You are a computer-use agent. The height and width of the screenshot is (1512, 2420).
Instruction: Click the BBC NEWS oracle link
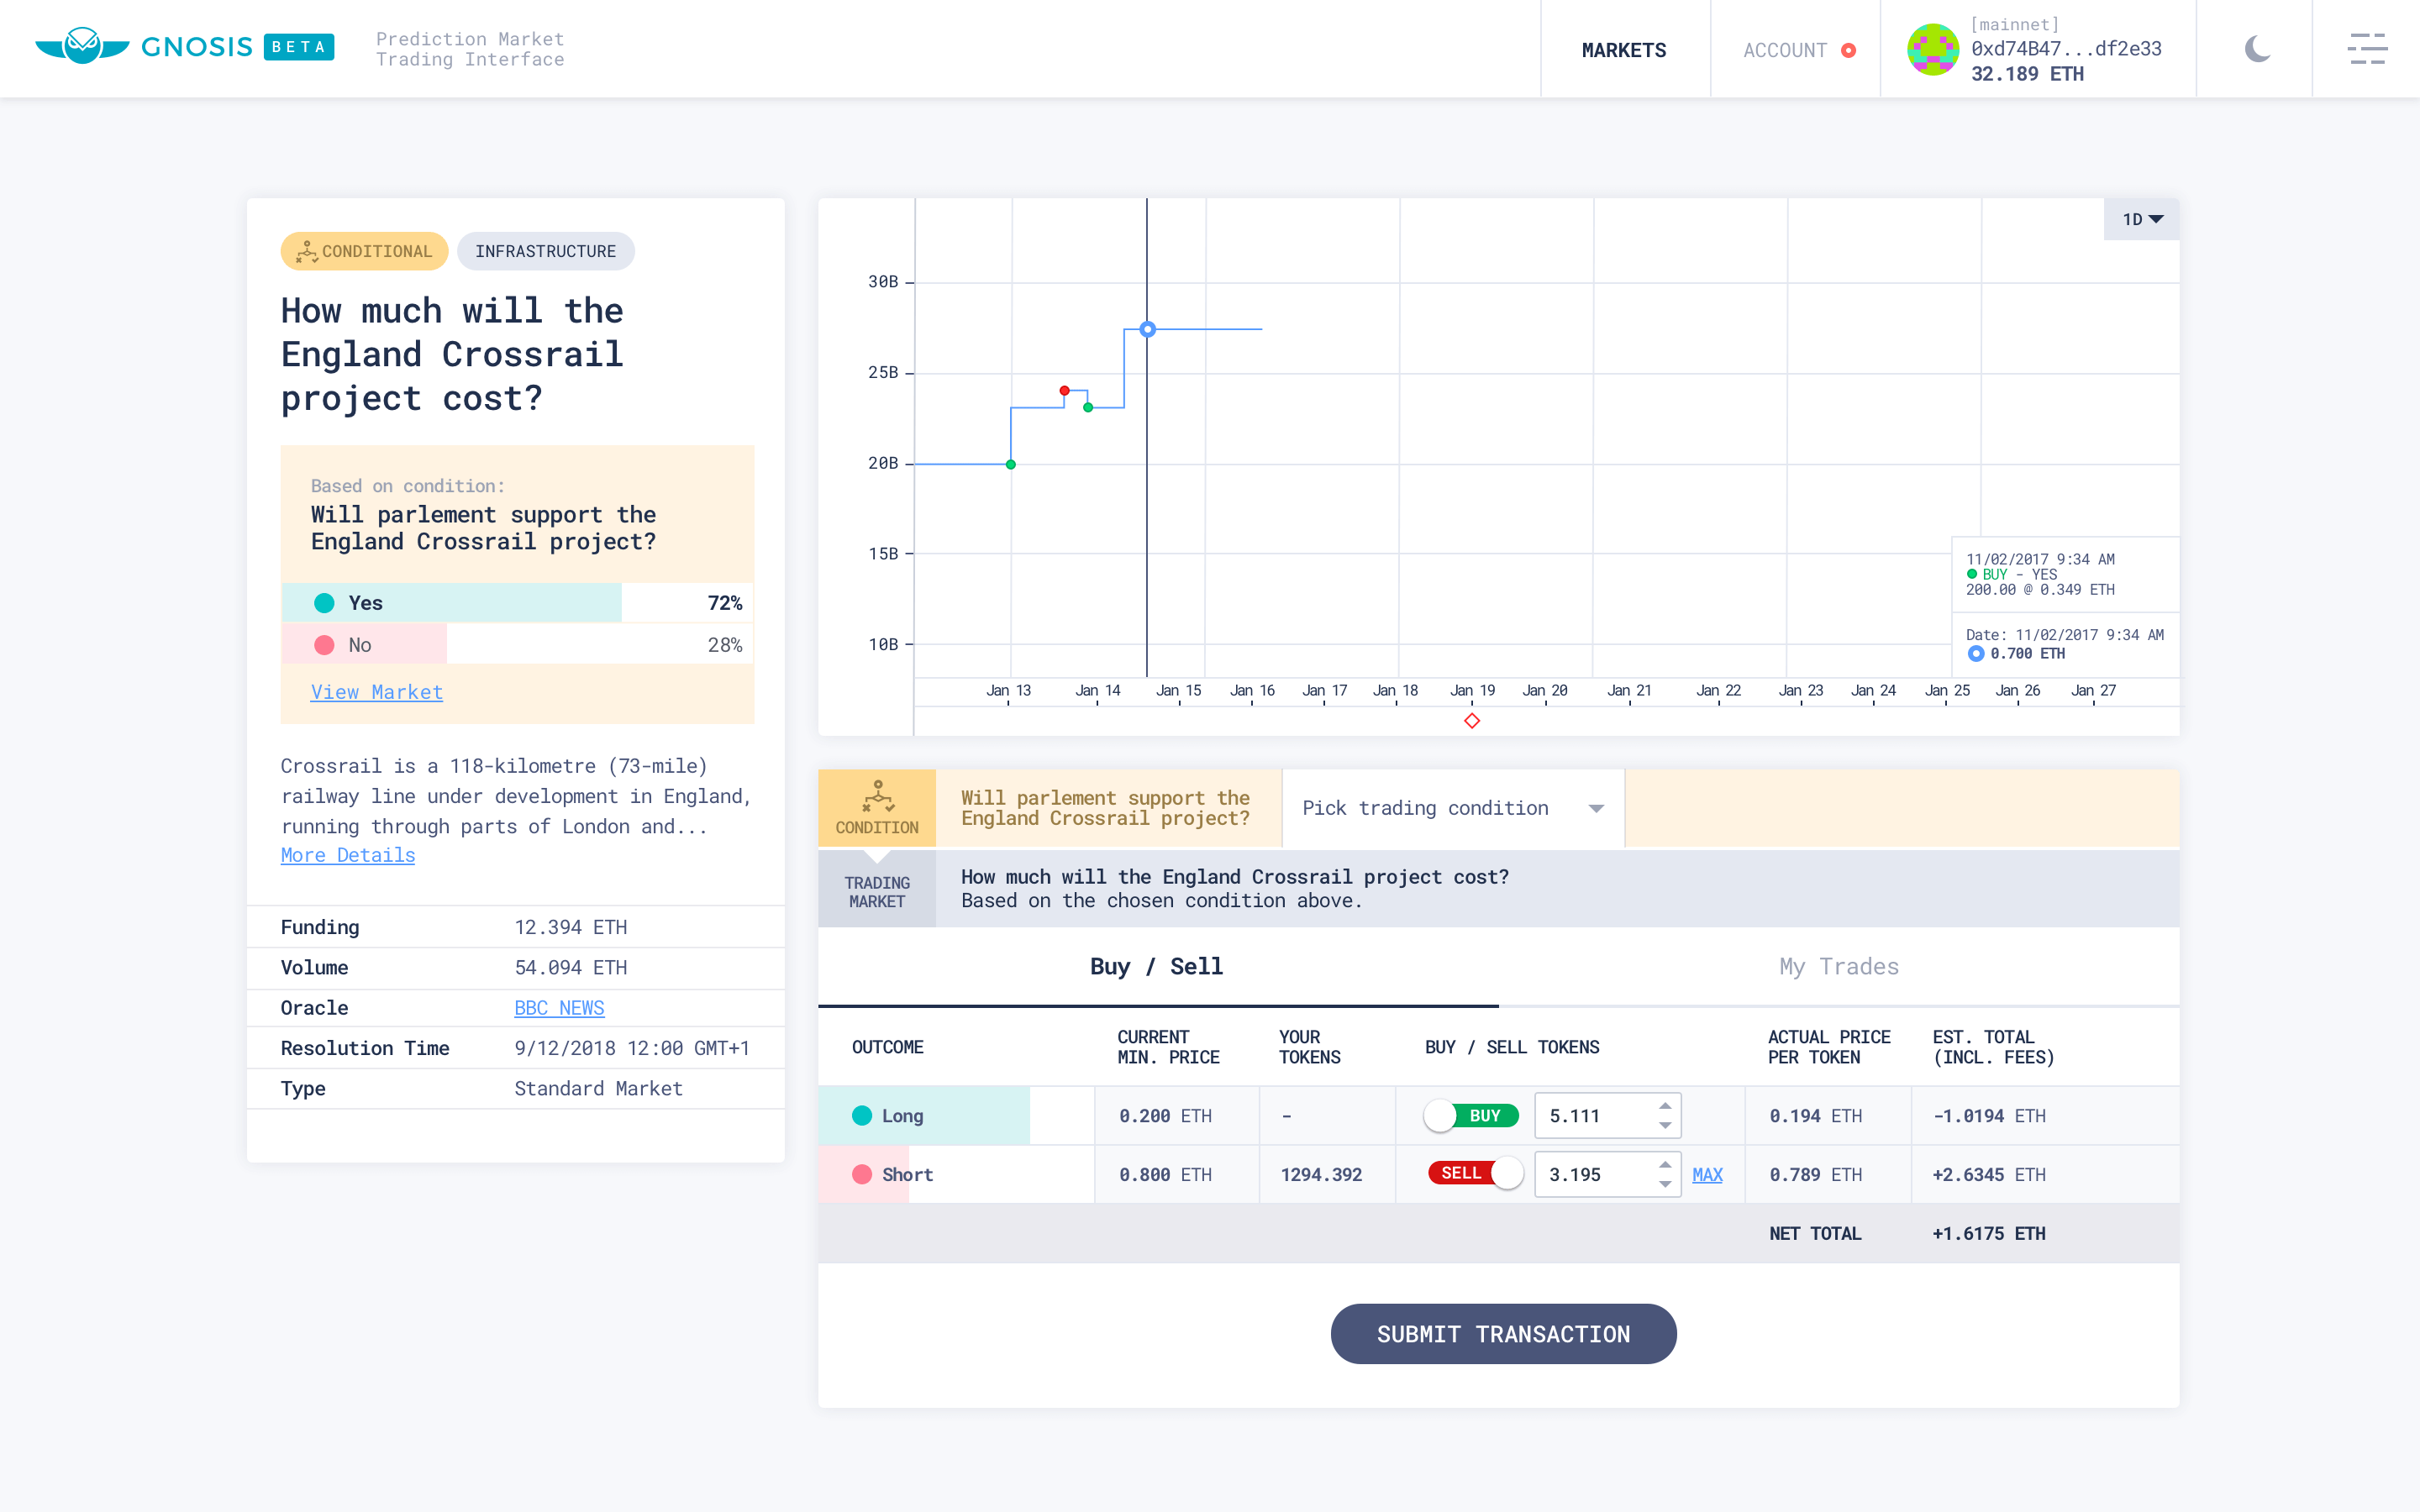point(557,1007)
